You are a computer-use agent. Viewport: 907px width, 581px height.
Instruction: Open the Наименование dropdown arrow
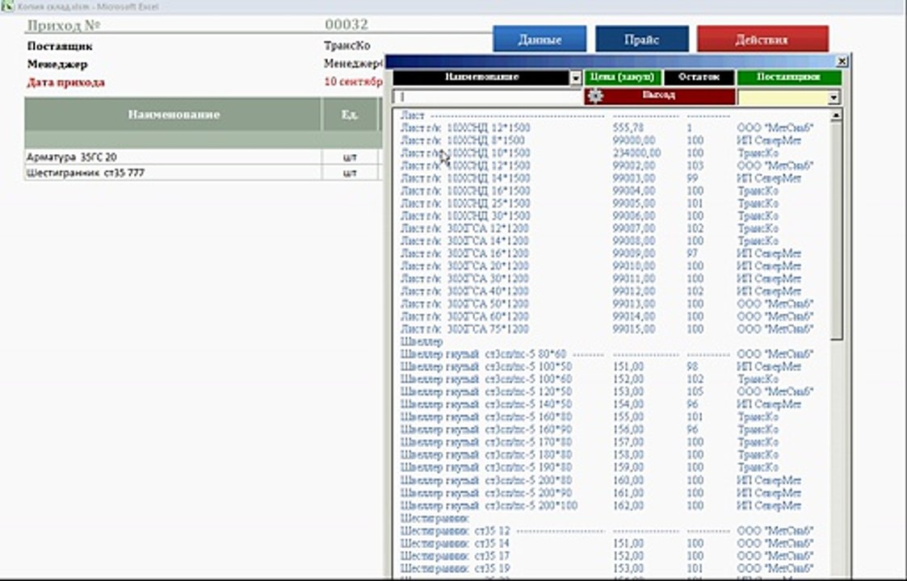(576, 78)
